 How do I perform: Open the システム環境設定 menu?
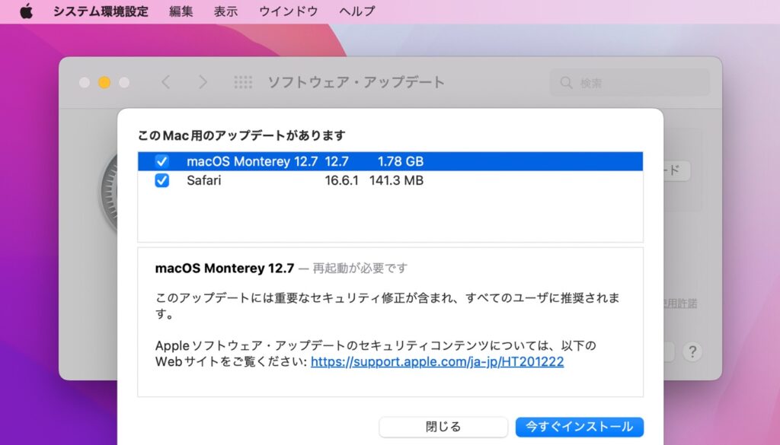tap(100, 11)
